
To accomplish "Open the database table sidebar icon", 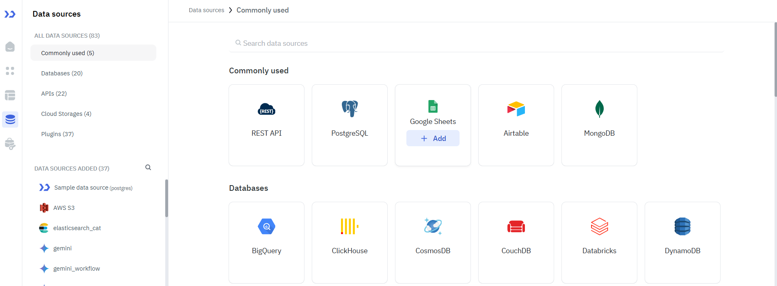I will tap(10, 95).
